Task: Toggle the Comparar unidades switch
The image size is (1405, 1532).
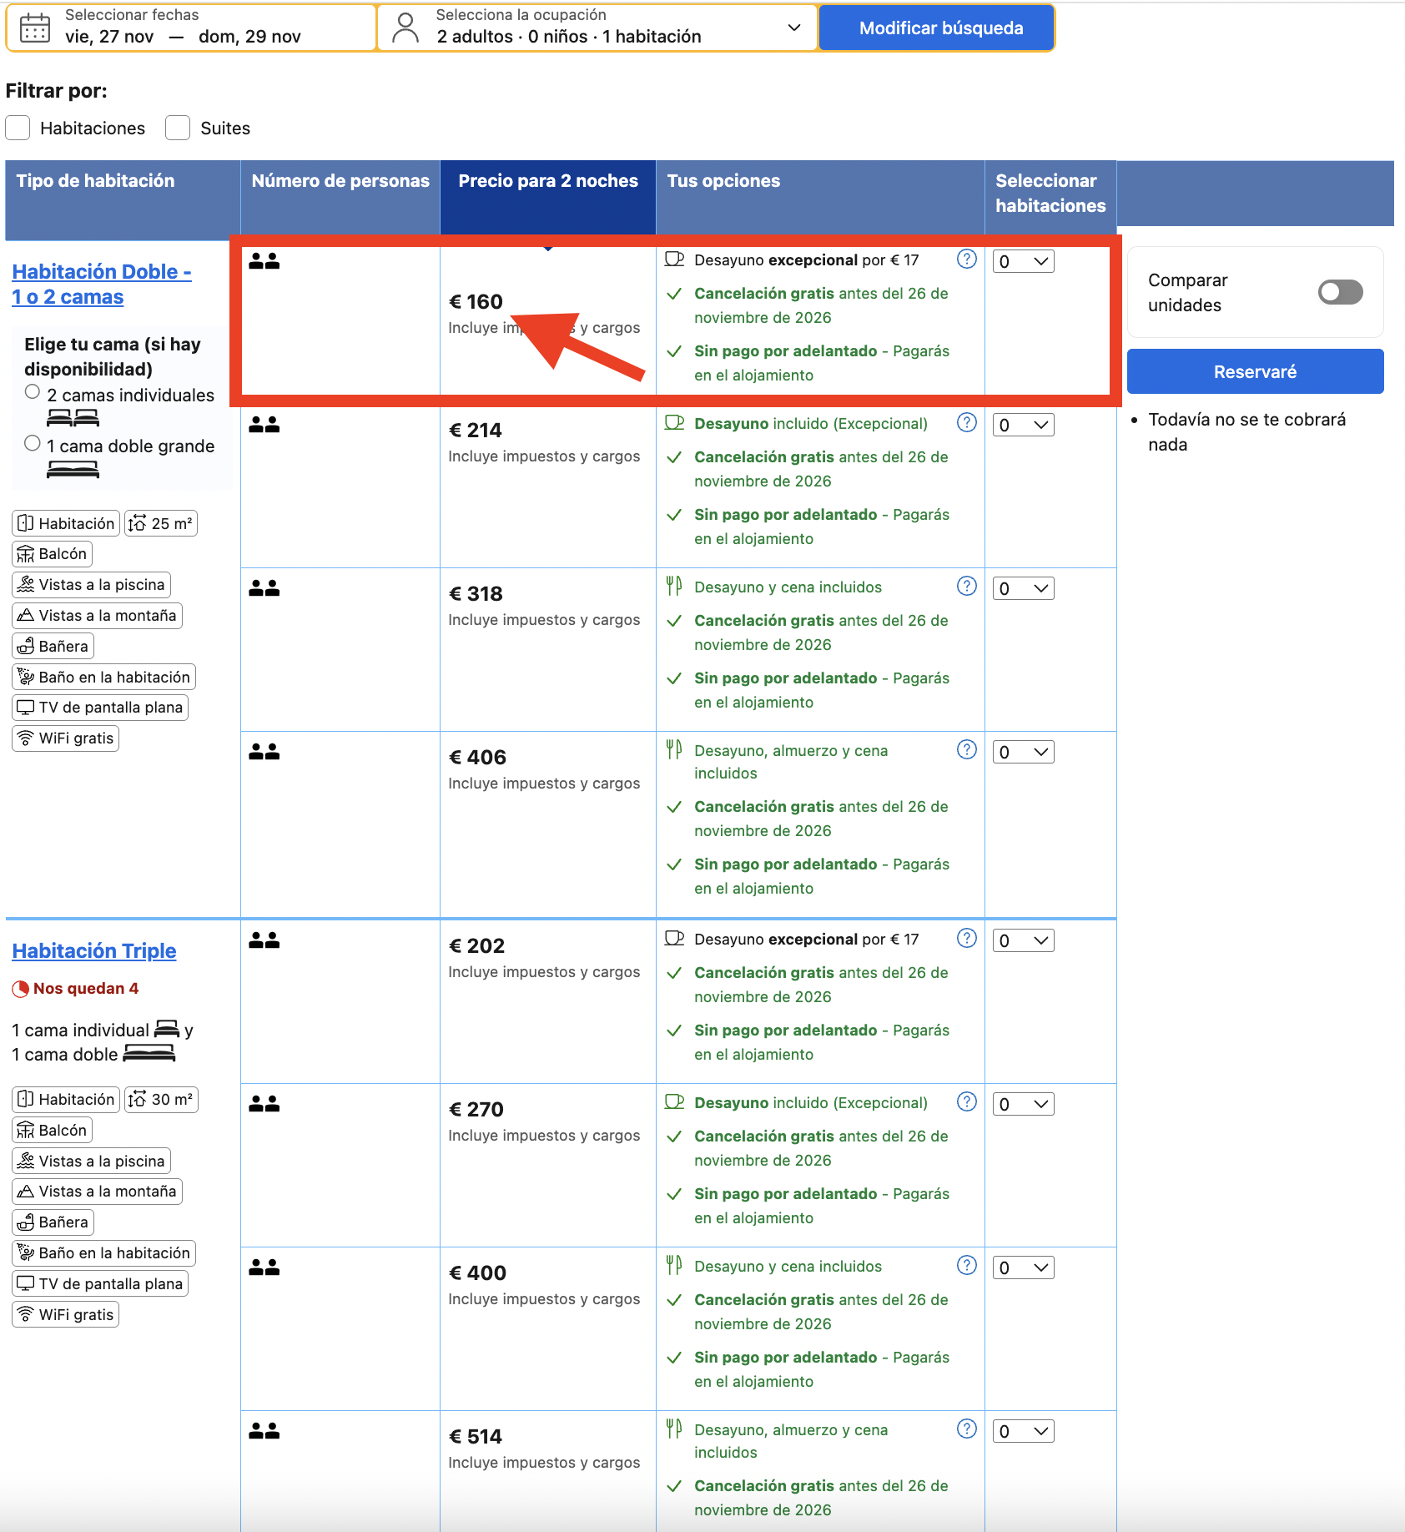Action: click(x=1340, y=292)
